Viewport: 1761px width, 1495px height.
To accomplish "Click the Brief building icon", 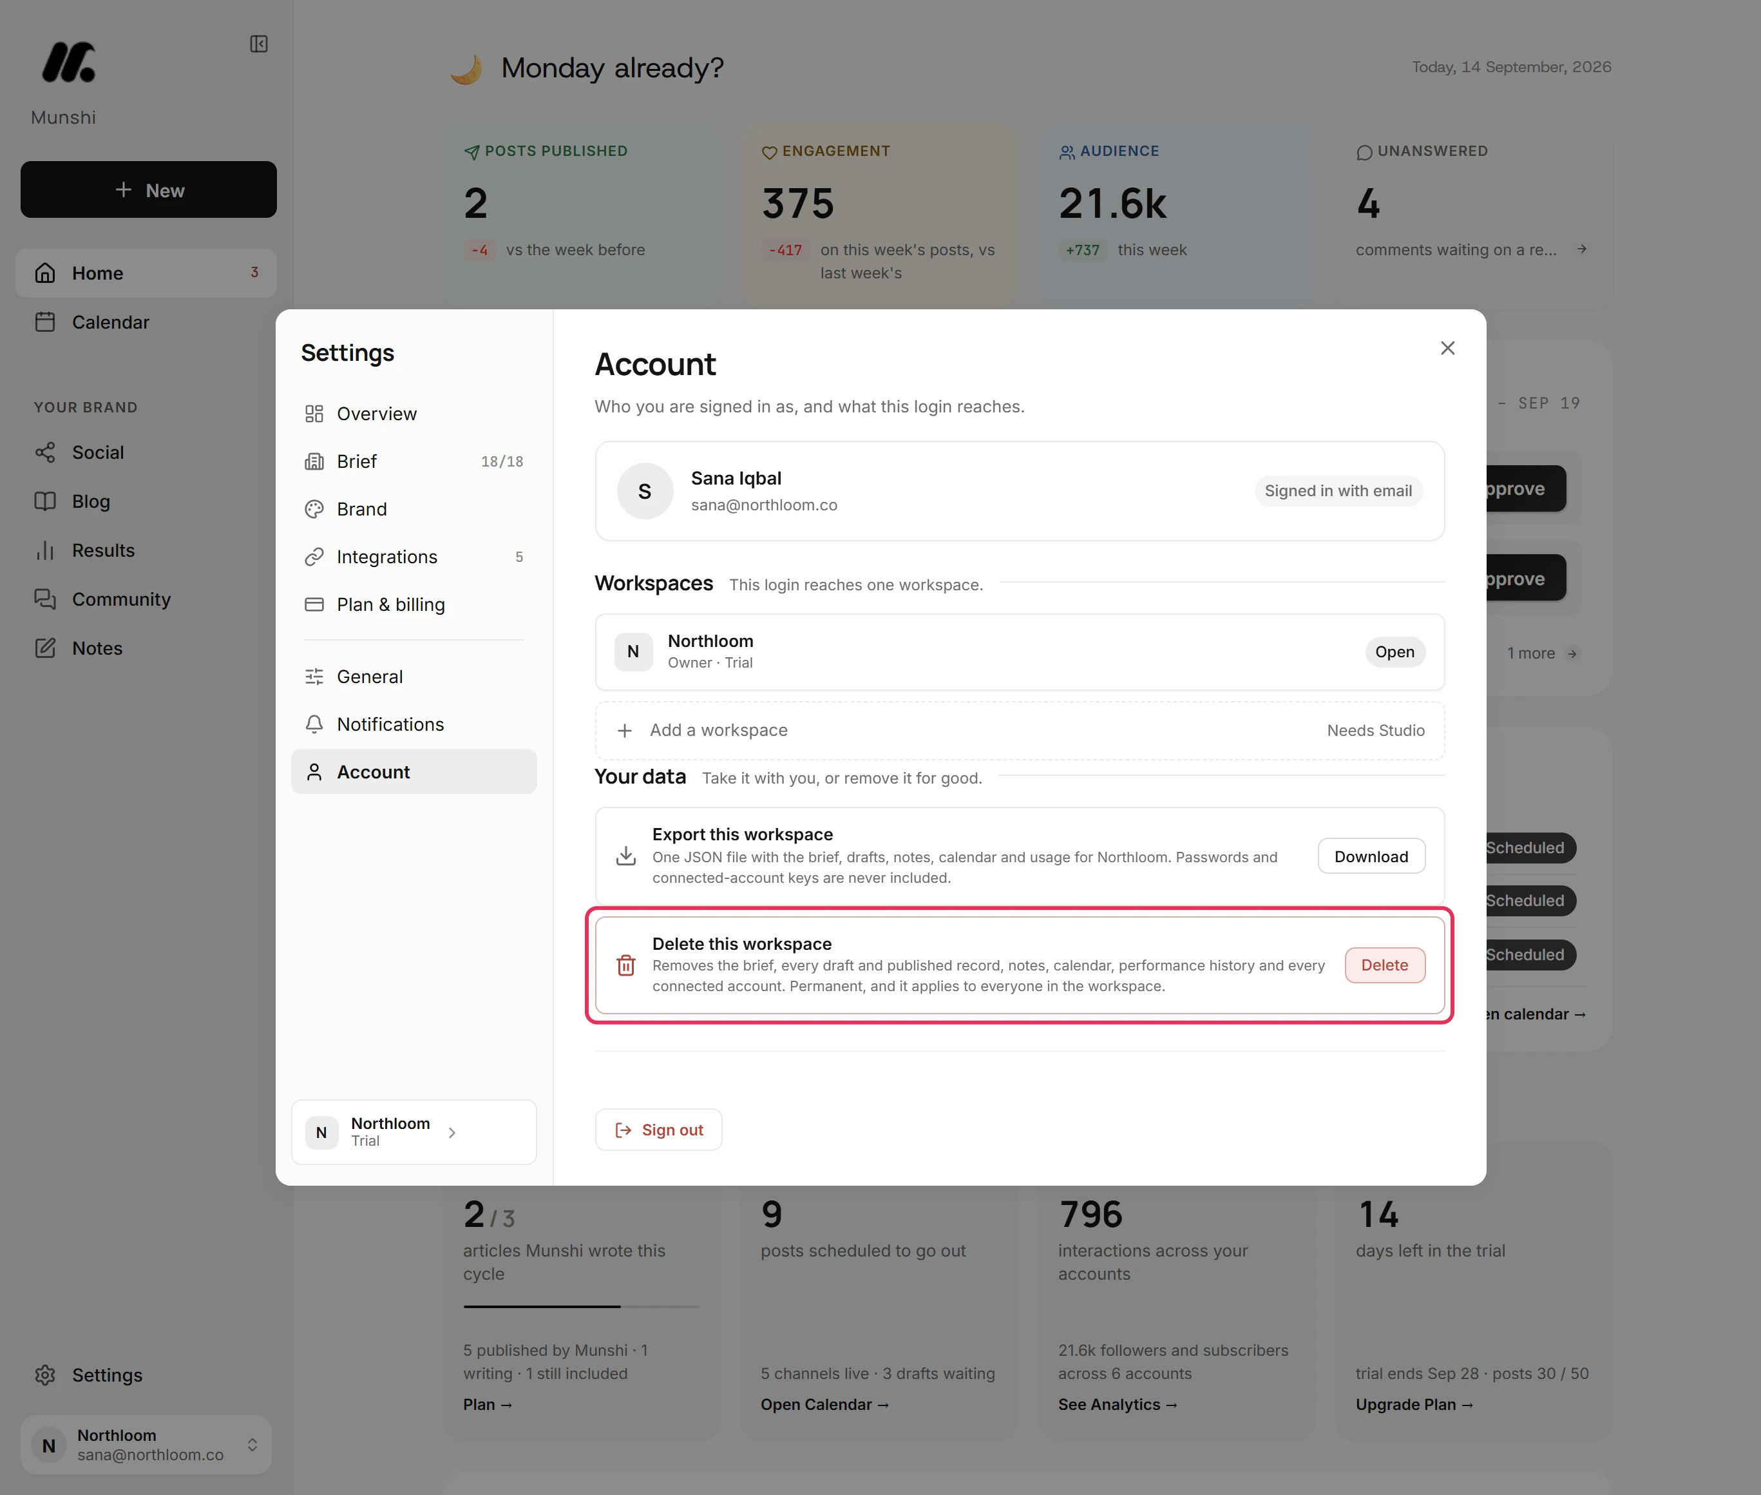I will 314,461.
